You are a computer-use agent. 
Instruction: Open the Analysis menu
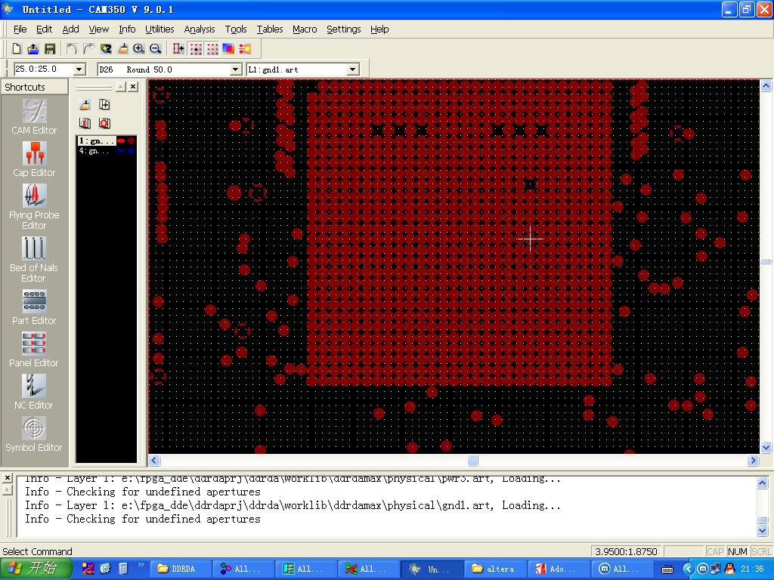[x=200, y=29]
